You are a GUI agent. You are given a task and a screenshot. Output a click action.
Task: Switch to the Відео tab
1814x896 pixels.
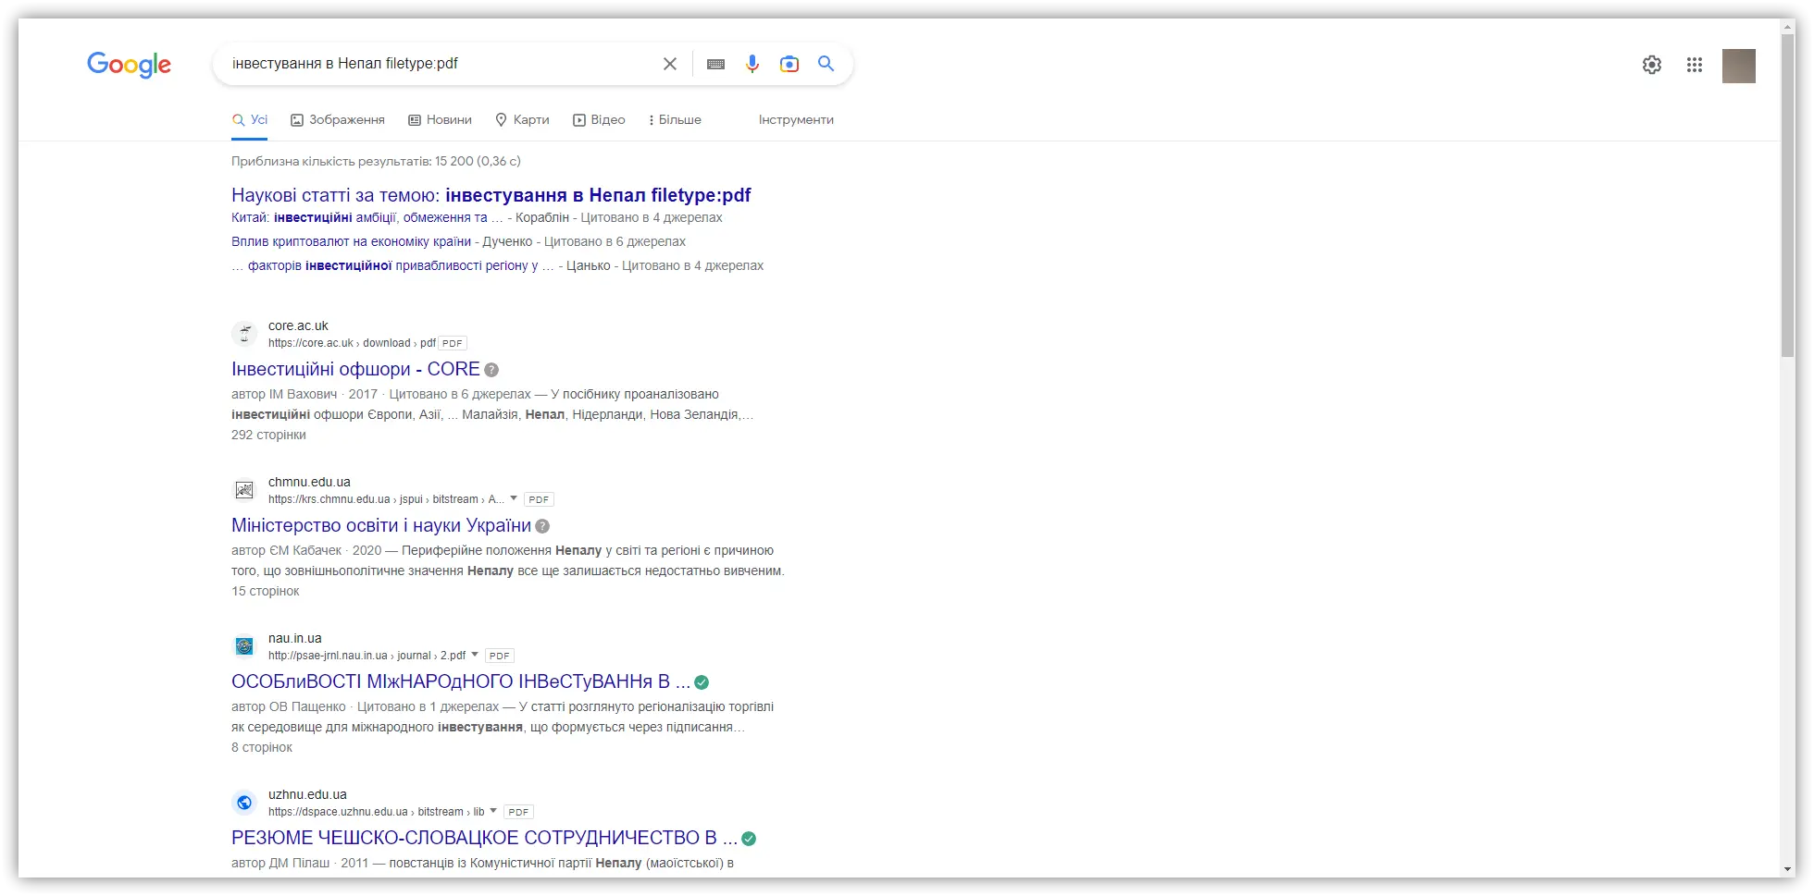point(599,120)
